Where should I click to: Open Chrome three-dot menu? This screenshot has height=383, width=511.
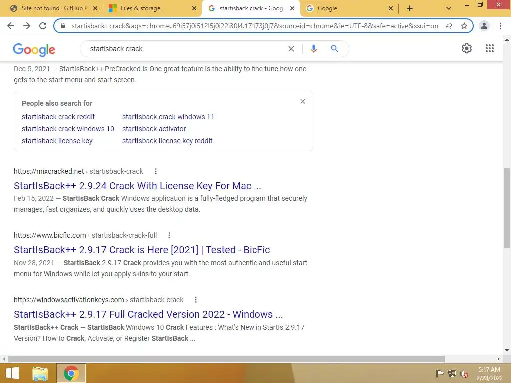[500, 26]
